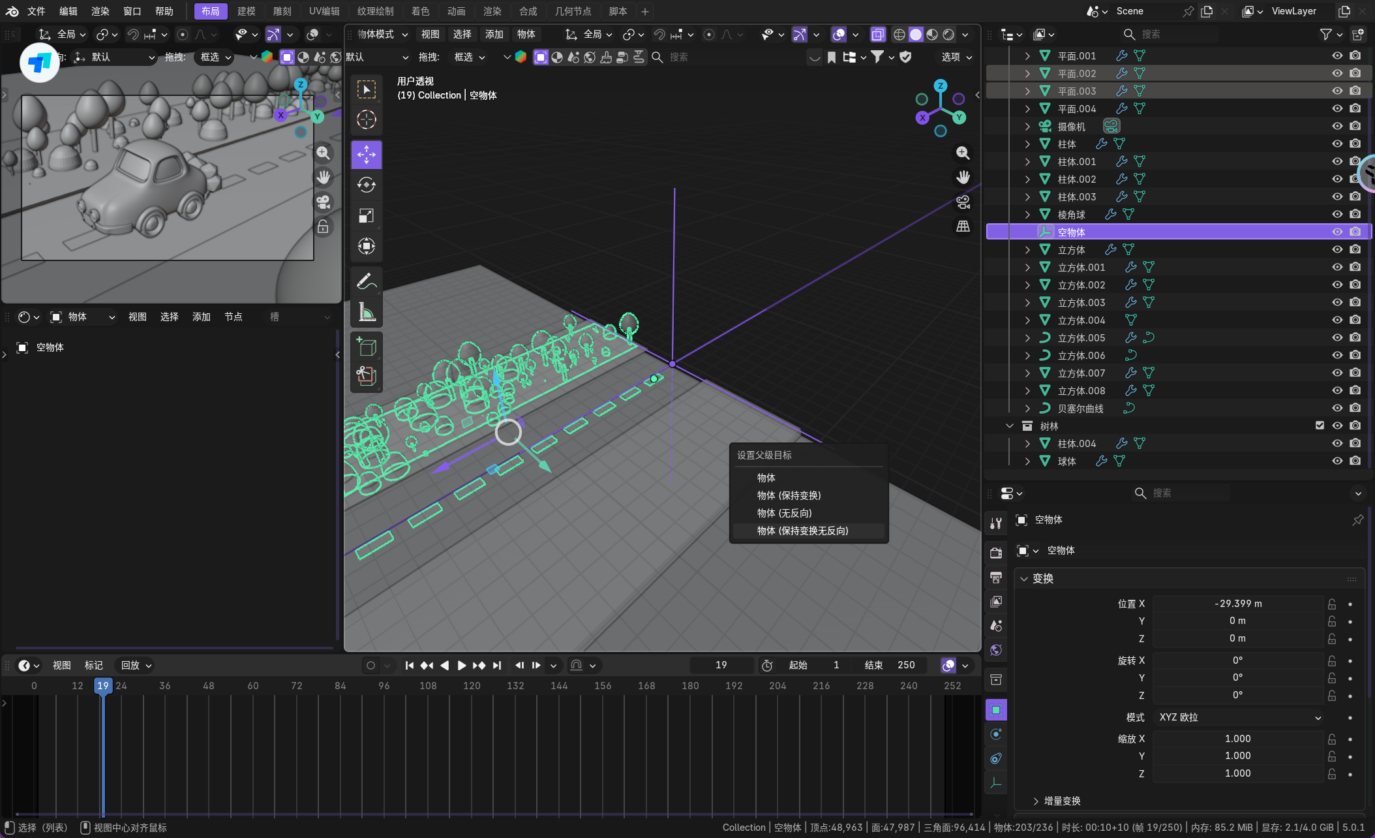This screenshot has height=838, width=1375.
Task: Select the Measure tool
Action: [366, 313]
